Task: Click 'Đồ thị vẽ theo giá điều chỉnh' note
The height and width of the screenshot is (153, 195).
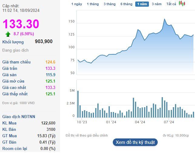Action: click(x=87, y=135)
